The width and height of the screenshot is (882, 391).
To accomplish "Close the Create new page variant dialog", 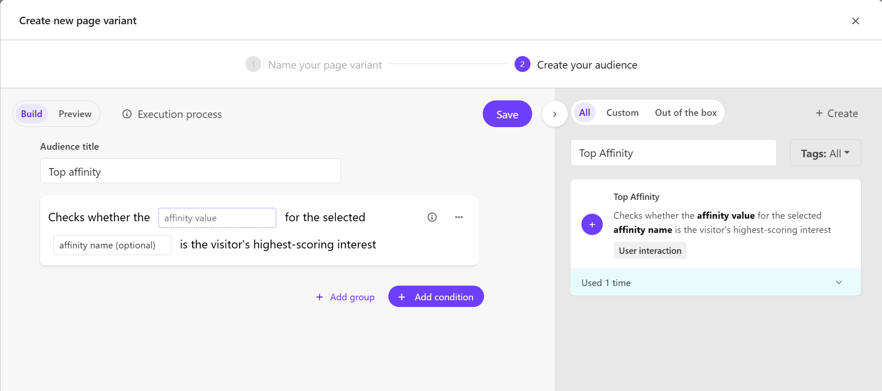I will point(855,21).
